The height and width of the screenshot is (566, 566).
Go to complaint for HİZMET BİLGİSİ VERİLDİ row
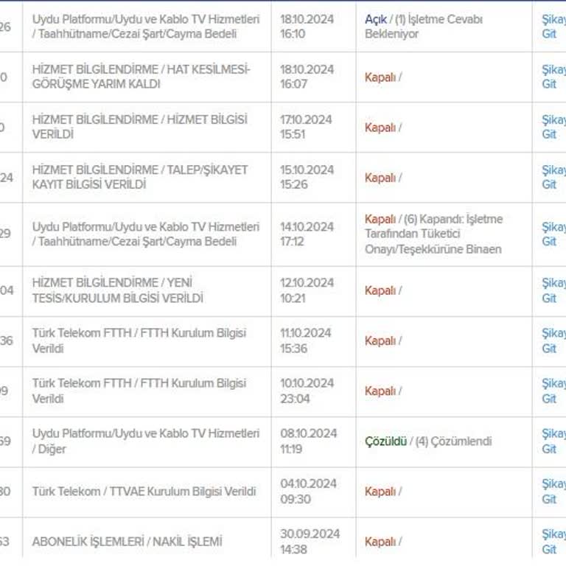tap(553, 127)
